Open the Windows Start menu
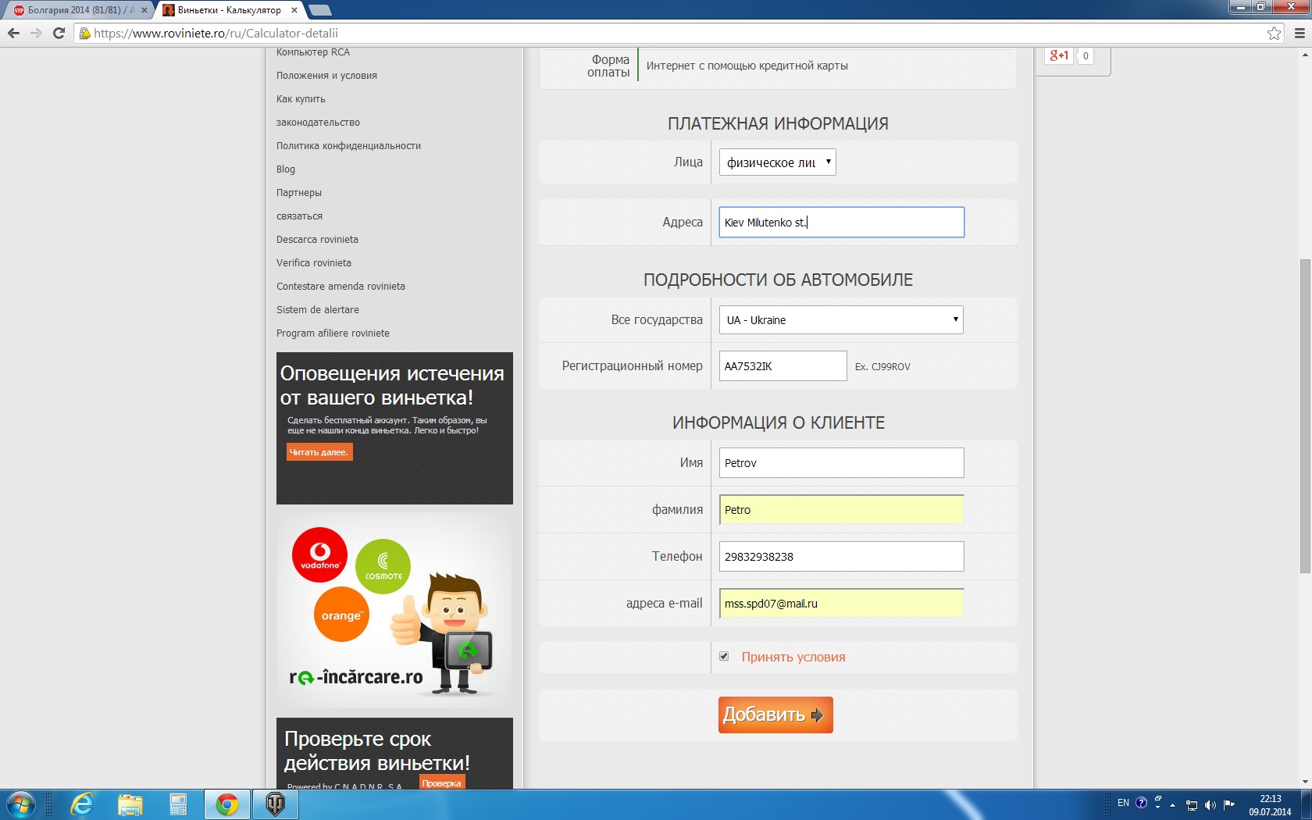1312x820 pixels. tap(20, 804)
